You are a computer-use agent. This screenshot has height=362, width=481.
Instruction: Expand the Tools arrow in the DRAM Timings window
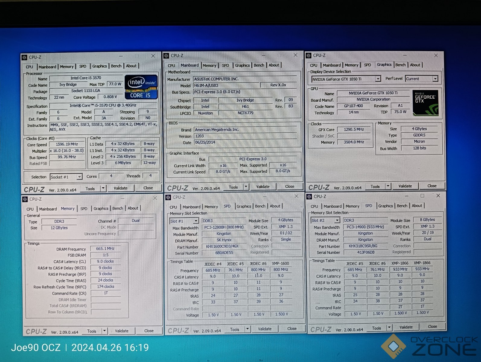tap(104, 331)
